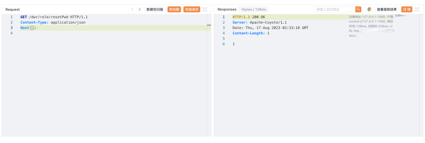Open the 详情 details button
This screenshot has width=425, height=143.
click(x=407, y=10)
